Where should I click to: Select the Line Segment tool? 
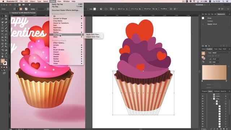[x=6, y=25]
